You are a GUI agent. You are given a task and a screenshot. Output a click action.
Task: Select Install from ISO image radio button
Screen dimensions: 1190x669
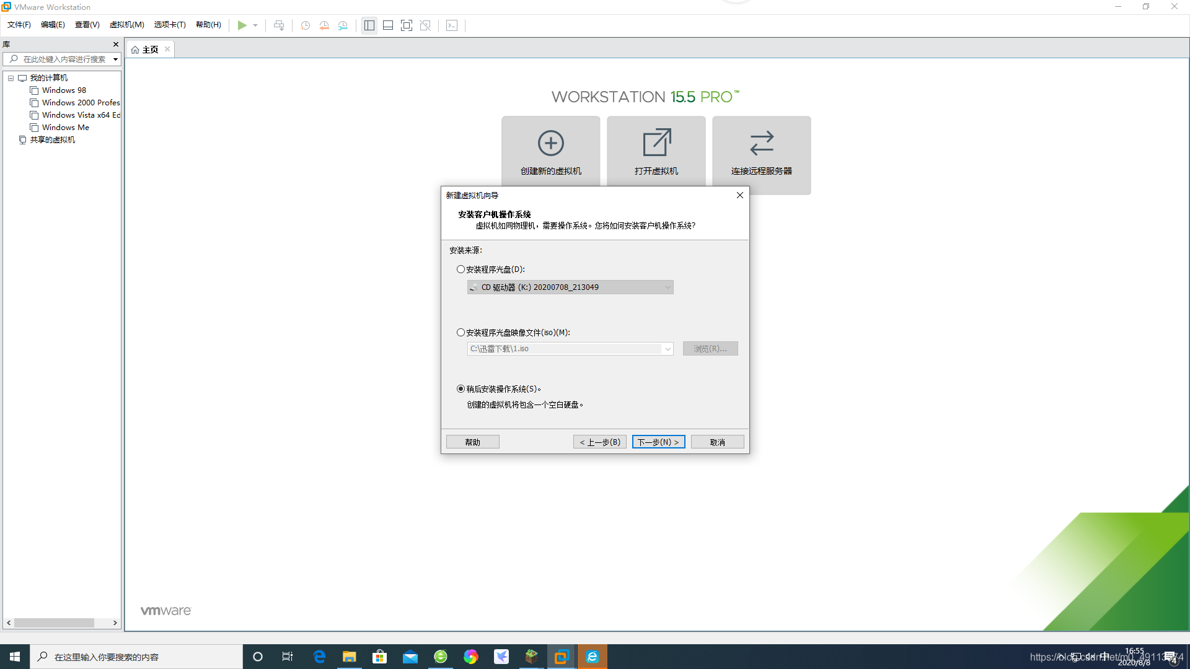point(460,331)
